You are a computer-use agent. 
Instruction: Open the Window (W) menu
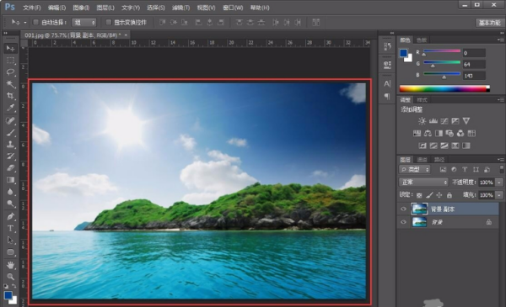(233, 8)
